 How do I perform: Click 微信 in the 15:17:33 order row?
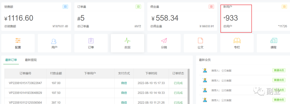124,83
